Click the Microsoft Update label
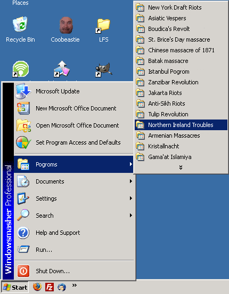Image resolution: width=229 pixels, height=294 pixels. click(x=58, y=91)
